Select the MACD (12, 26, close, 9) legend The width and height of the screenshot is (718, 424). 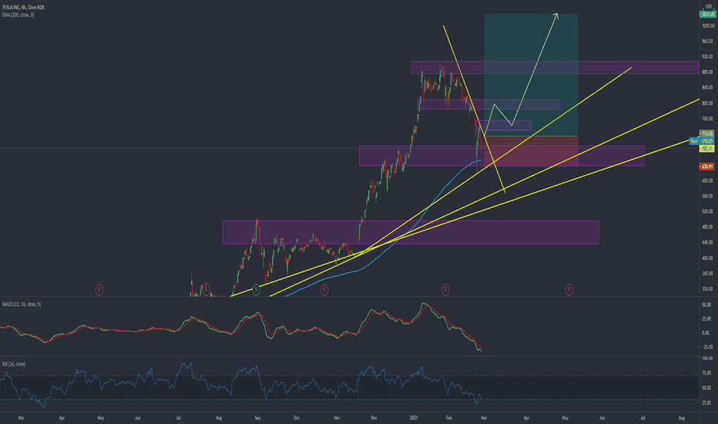coord(21,305)
